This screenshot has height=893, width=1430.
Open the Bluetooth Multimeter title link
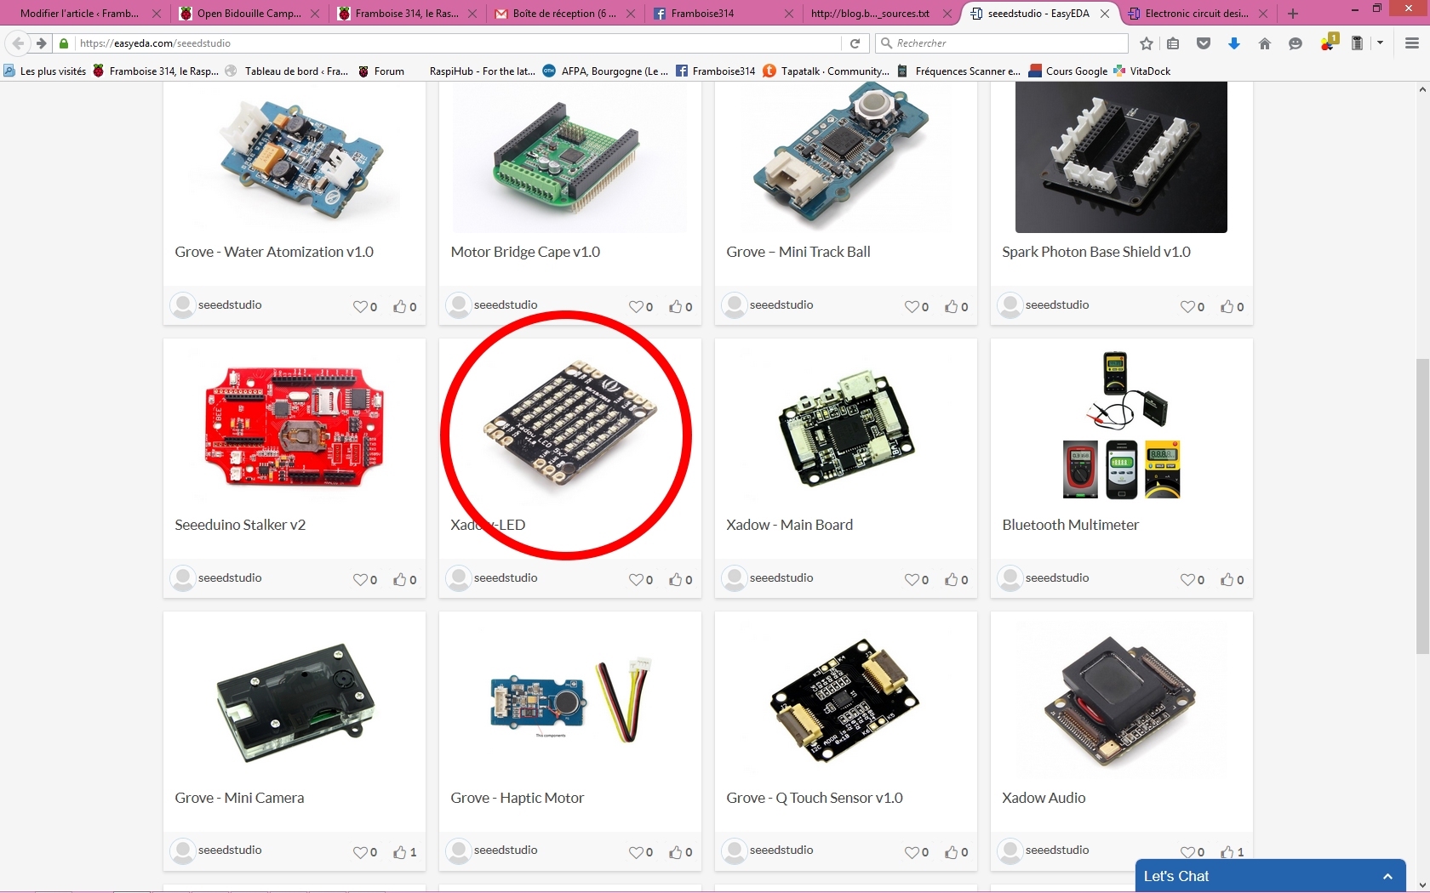point(1070,525)
